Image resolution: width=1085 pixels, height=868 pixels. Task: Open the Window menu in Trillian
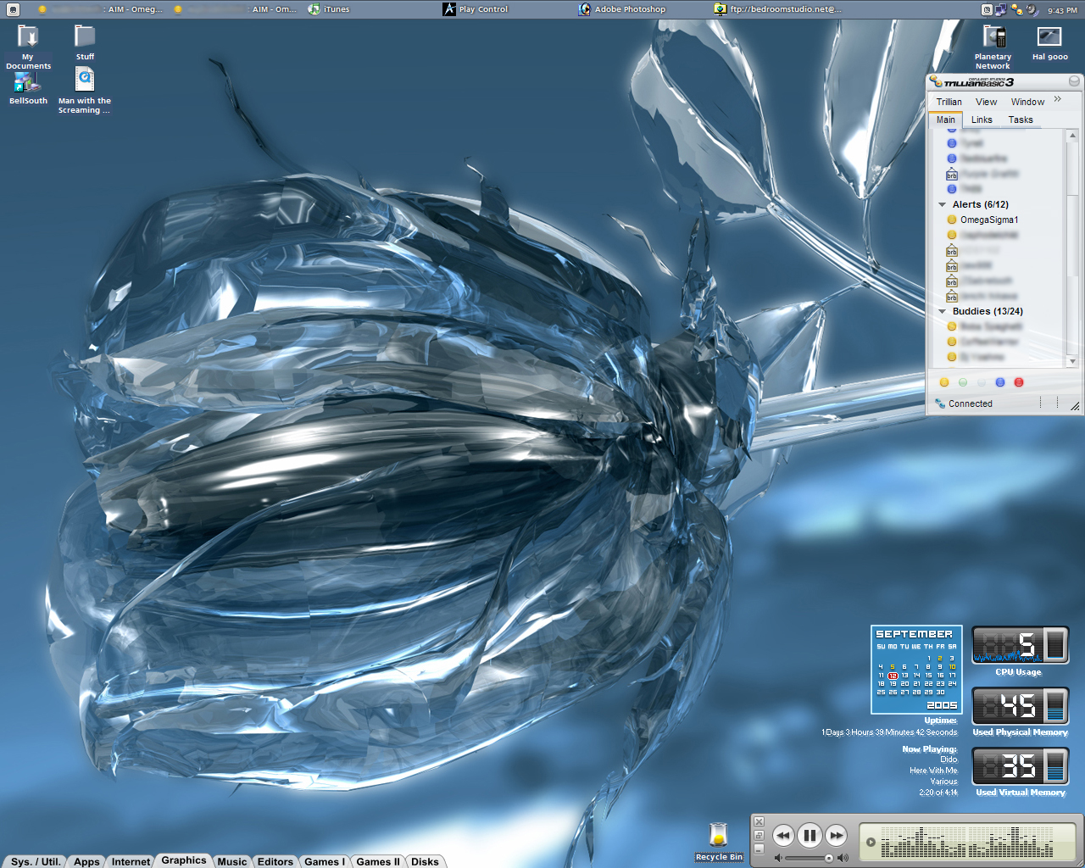1027,102
